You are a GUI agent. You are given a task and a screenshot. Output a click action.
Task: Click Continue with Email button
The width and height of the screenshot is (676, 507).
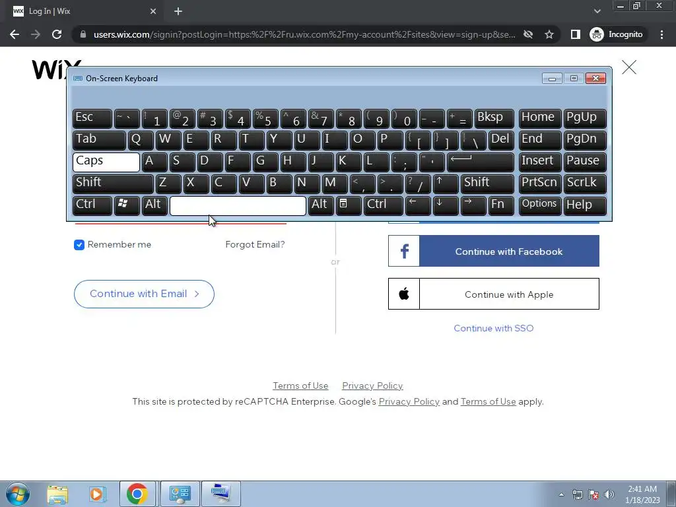[144, 294]
